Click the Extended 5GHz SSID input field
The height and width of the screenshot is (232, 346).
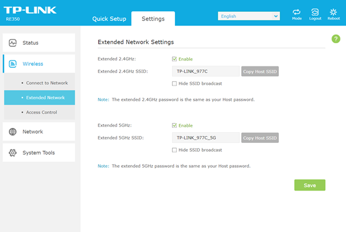point(206,138)
